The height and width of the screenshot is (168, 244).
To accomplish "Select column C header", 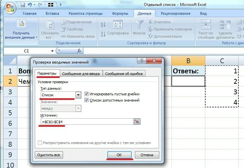I will [222, 61].
